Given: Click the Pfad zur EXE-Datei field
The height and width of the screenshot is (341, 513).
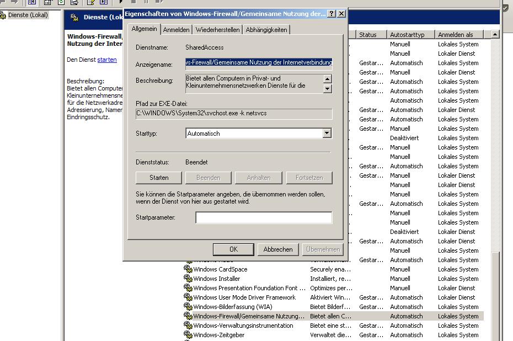Looking at the screenshot, I should pyautogui.click(x=234, y=114).
